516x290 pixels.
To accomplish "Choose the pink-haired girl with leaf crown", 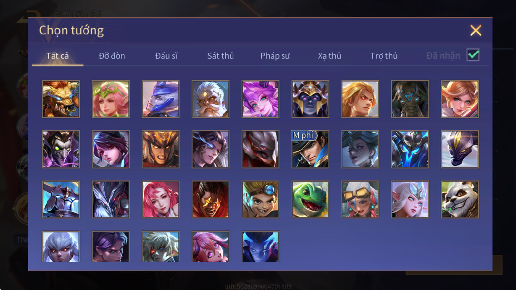I will click(x=111, y=99).
